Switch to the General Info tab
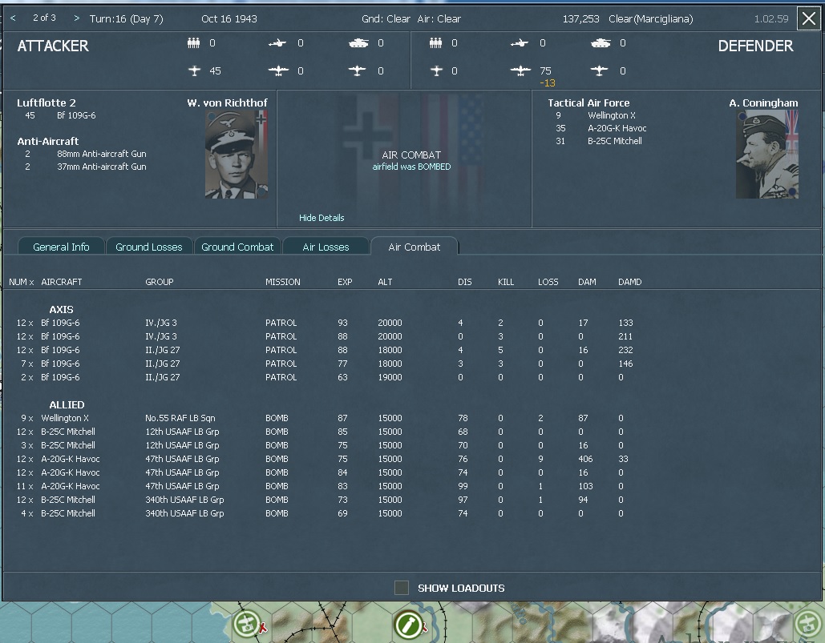Image resolution: width=825 pixels, height=643 pixels. 61,247
